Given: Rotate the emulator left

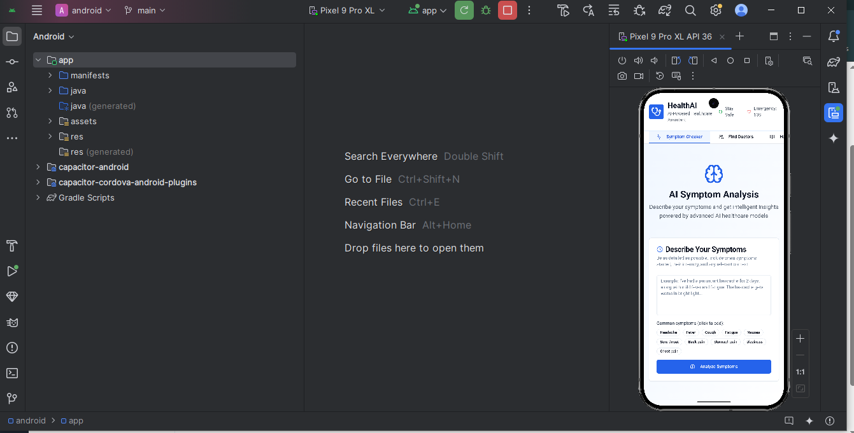Looking at the screenshot, I should [x=676, y=60].
